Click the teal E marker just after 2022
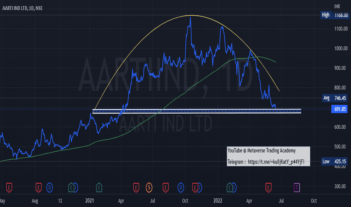Image resolution: width=351 pixels, height=207 pixels. tap(229, 187)
